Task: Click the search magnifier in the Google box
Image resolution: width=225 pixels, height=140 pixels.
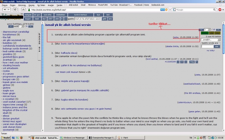Action: tap(214, 10)
